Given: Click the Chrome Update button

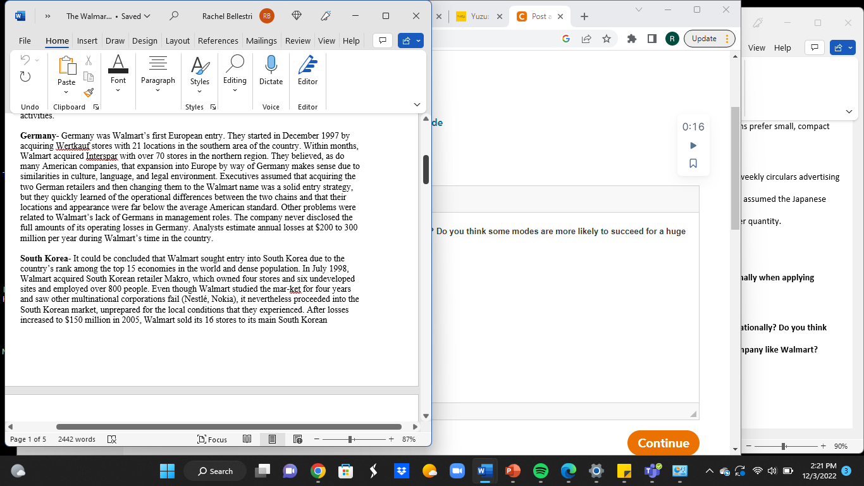Looking at the screenshot, I should pos(709,39).
